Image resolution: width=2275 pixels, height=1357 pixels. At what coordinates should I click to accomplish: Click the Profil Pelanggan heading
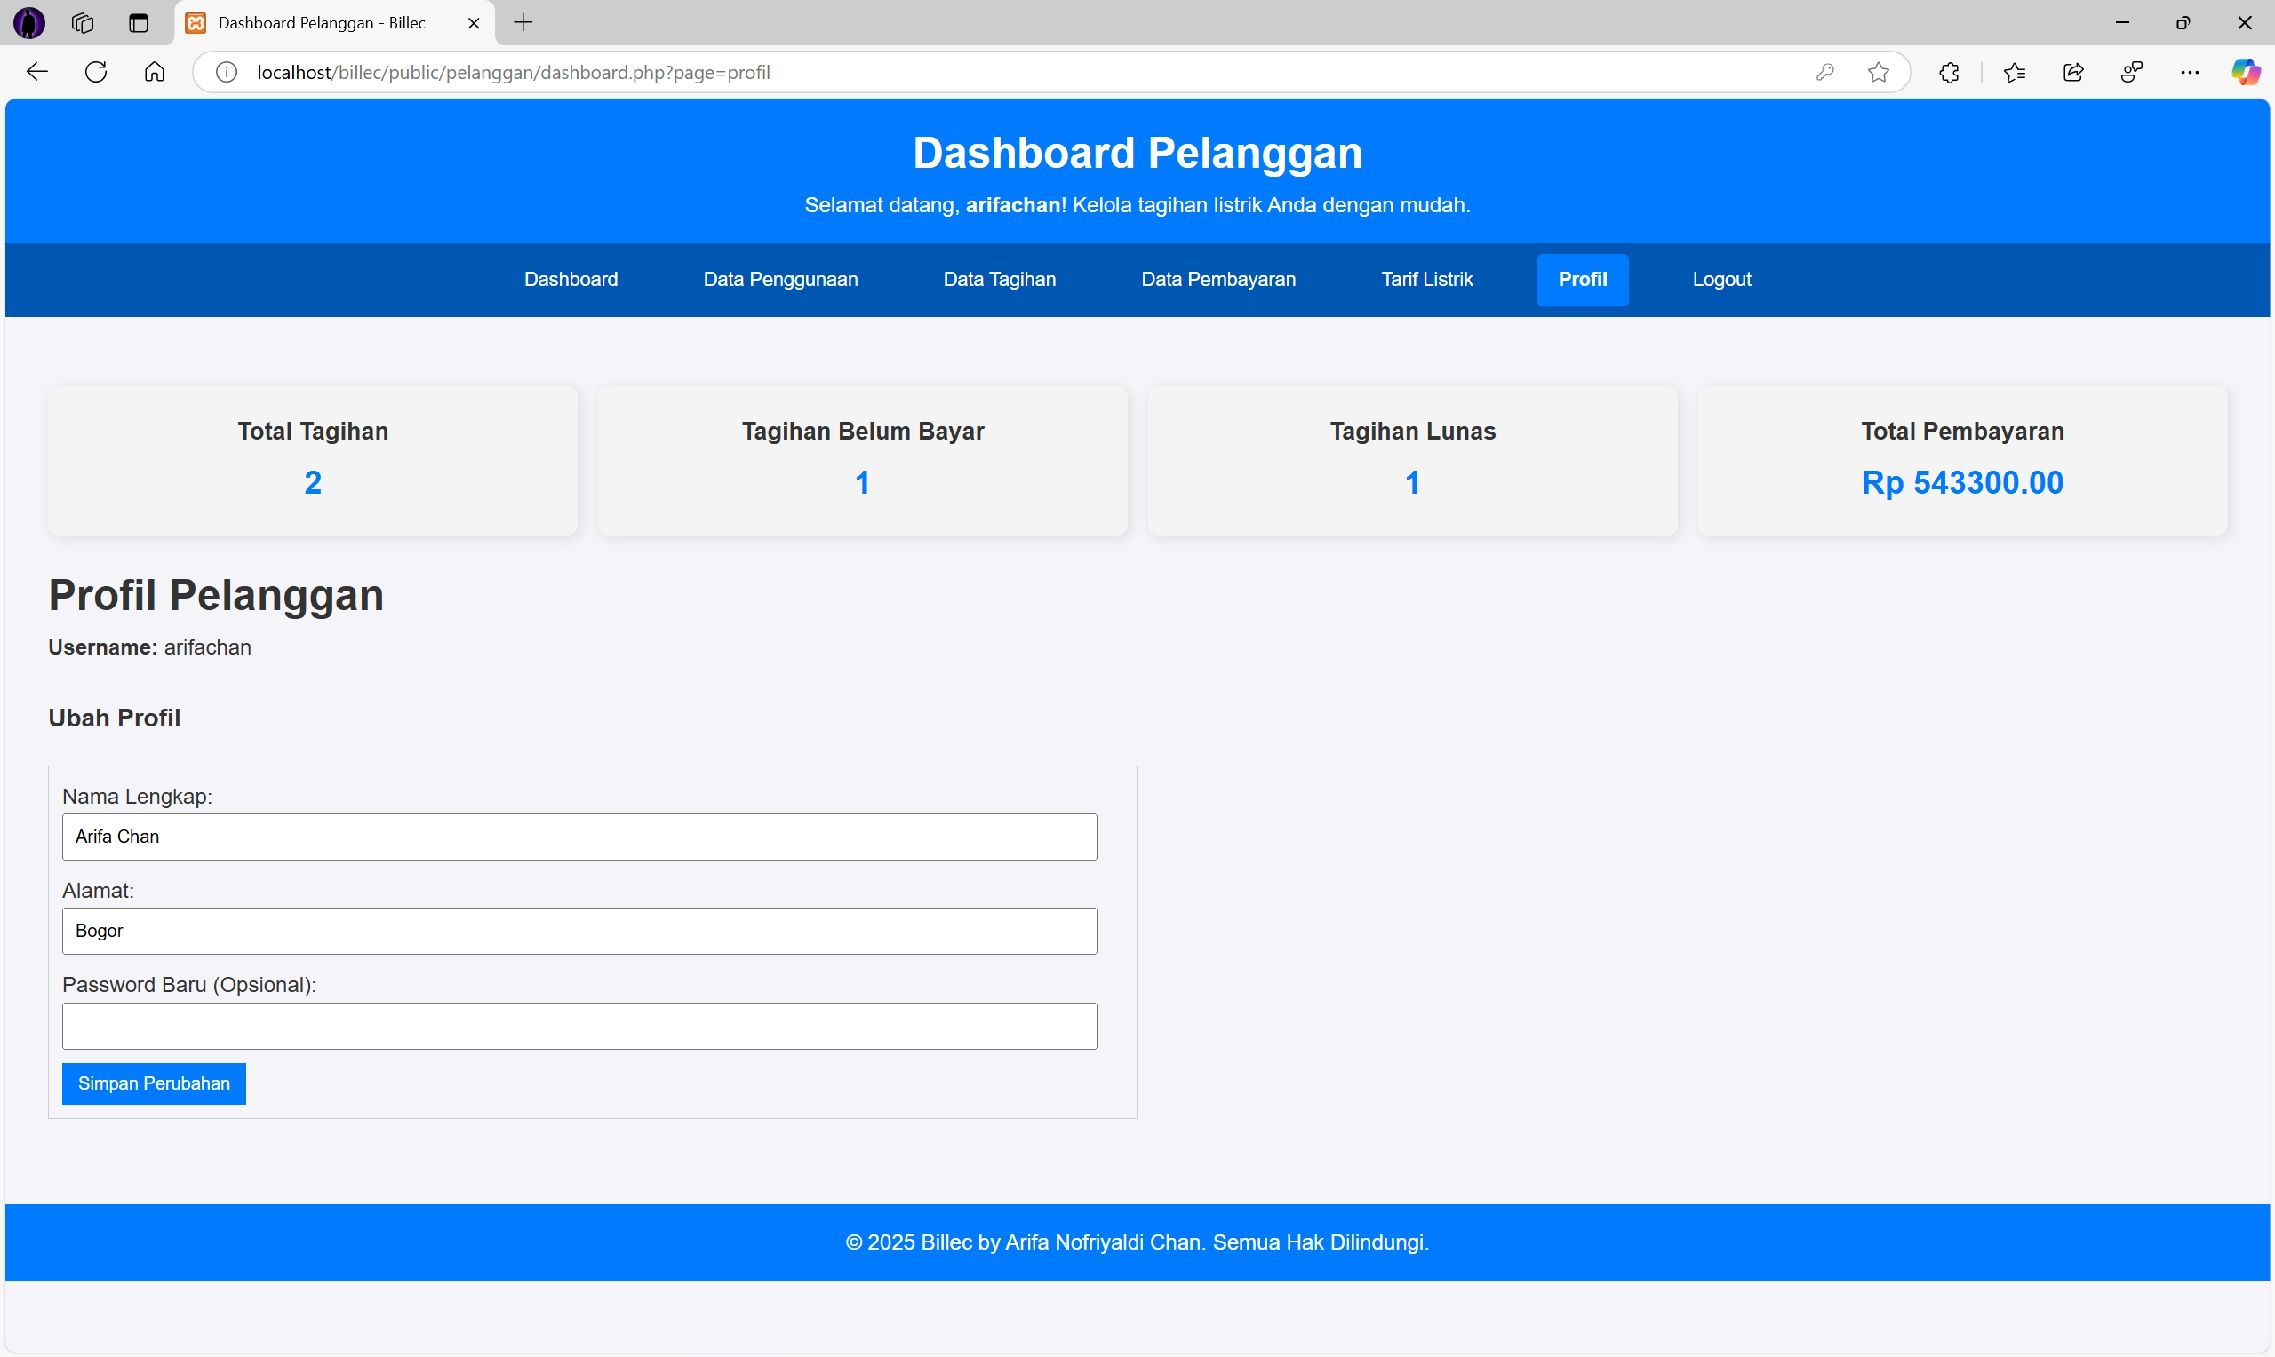[x=216, y=595]
